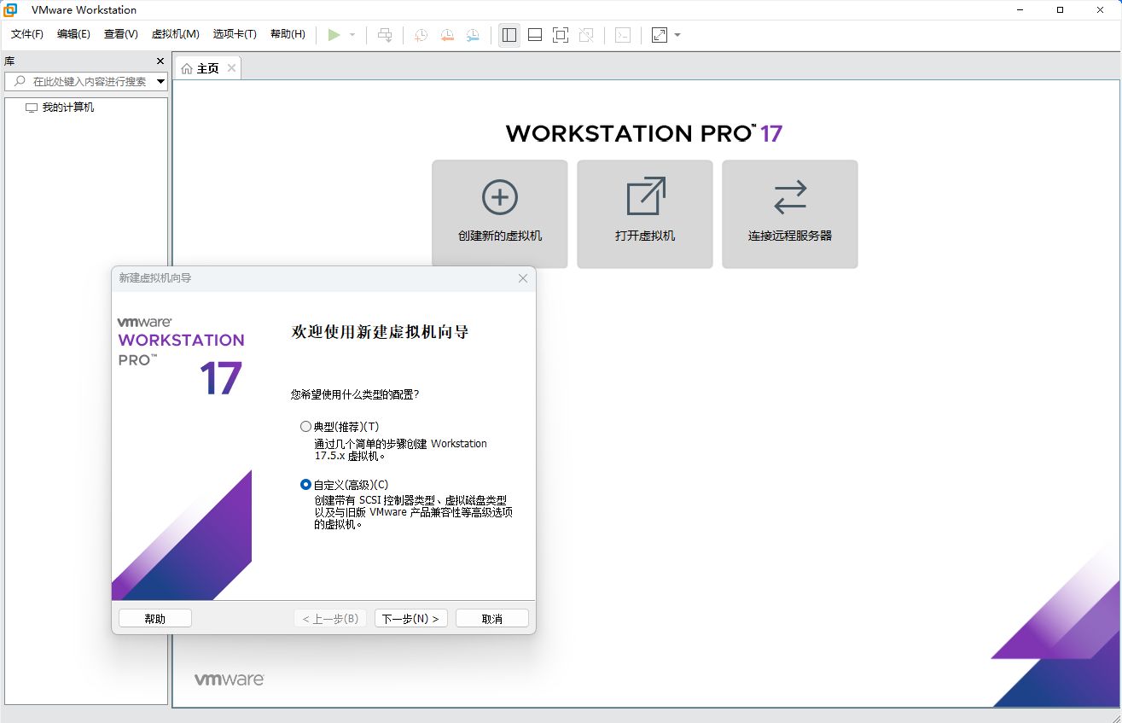
Task: Open the 查看(V) menu
Action: click(x=120, y=34)
